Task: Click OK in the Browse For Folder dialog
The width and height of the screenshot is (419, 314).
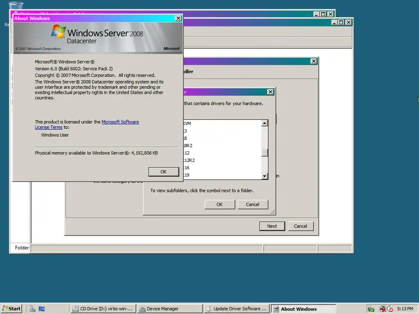Action: (x=219, y=204)
